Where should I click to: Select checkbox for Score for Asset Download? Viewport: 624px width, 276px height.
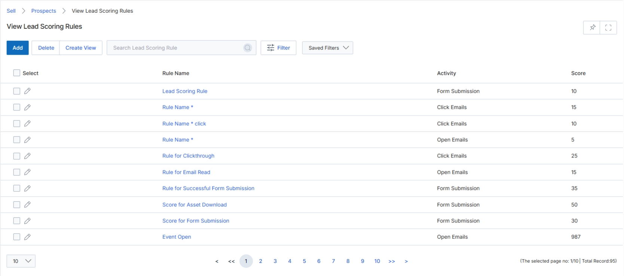click(x=16, y=205)
